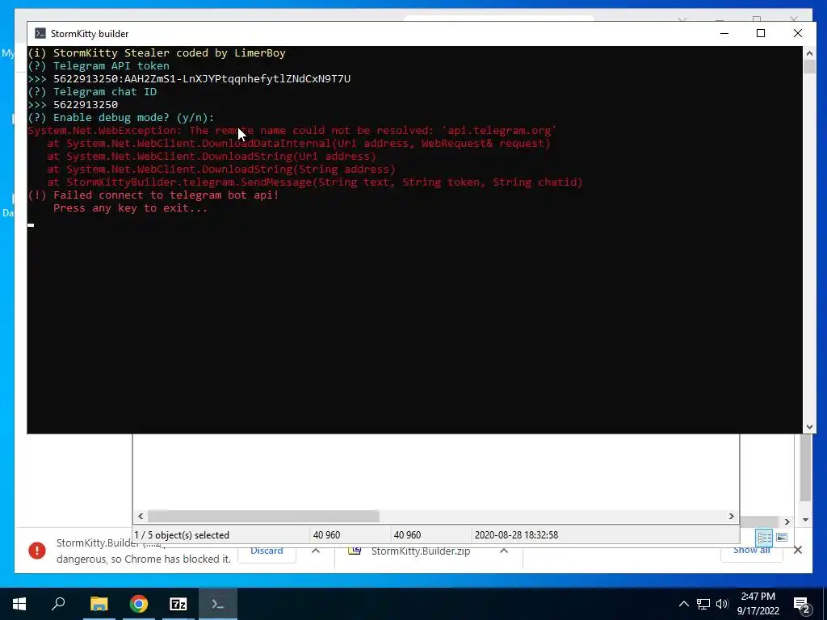Viewport: 827px width, 620px height.
Task: Click console scrollbar down arrow
Action: [x=809, y=427]
